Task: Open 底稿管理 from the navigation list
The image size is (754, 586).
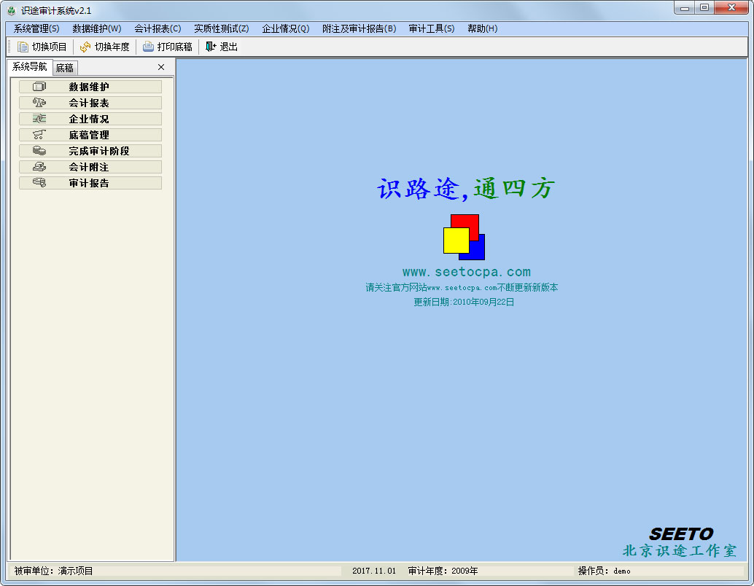Action: click(90, 135)
